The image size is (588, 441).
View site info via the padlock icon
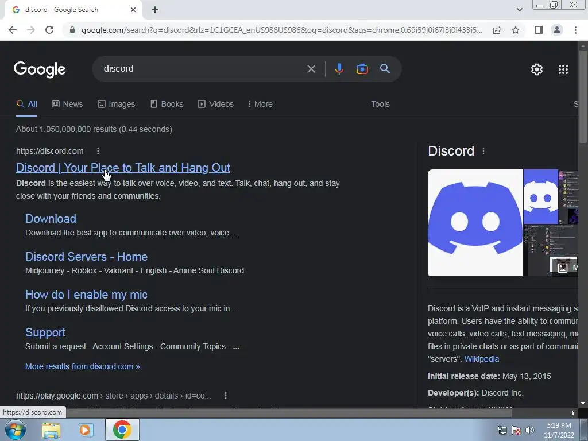[x=72, y=30]
